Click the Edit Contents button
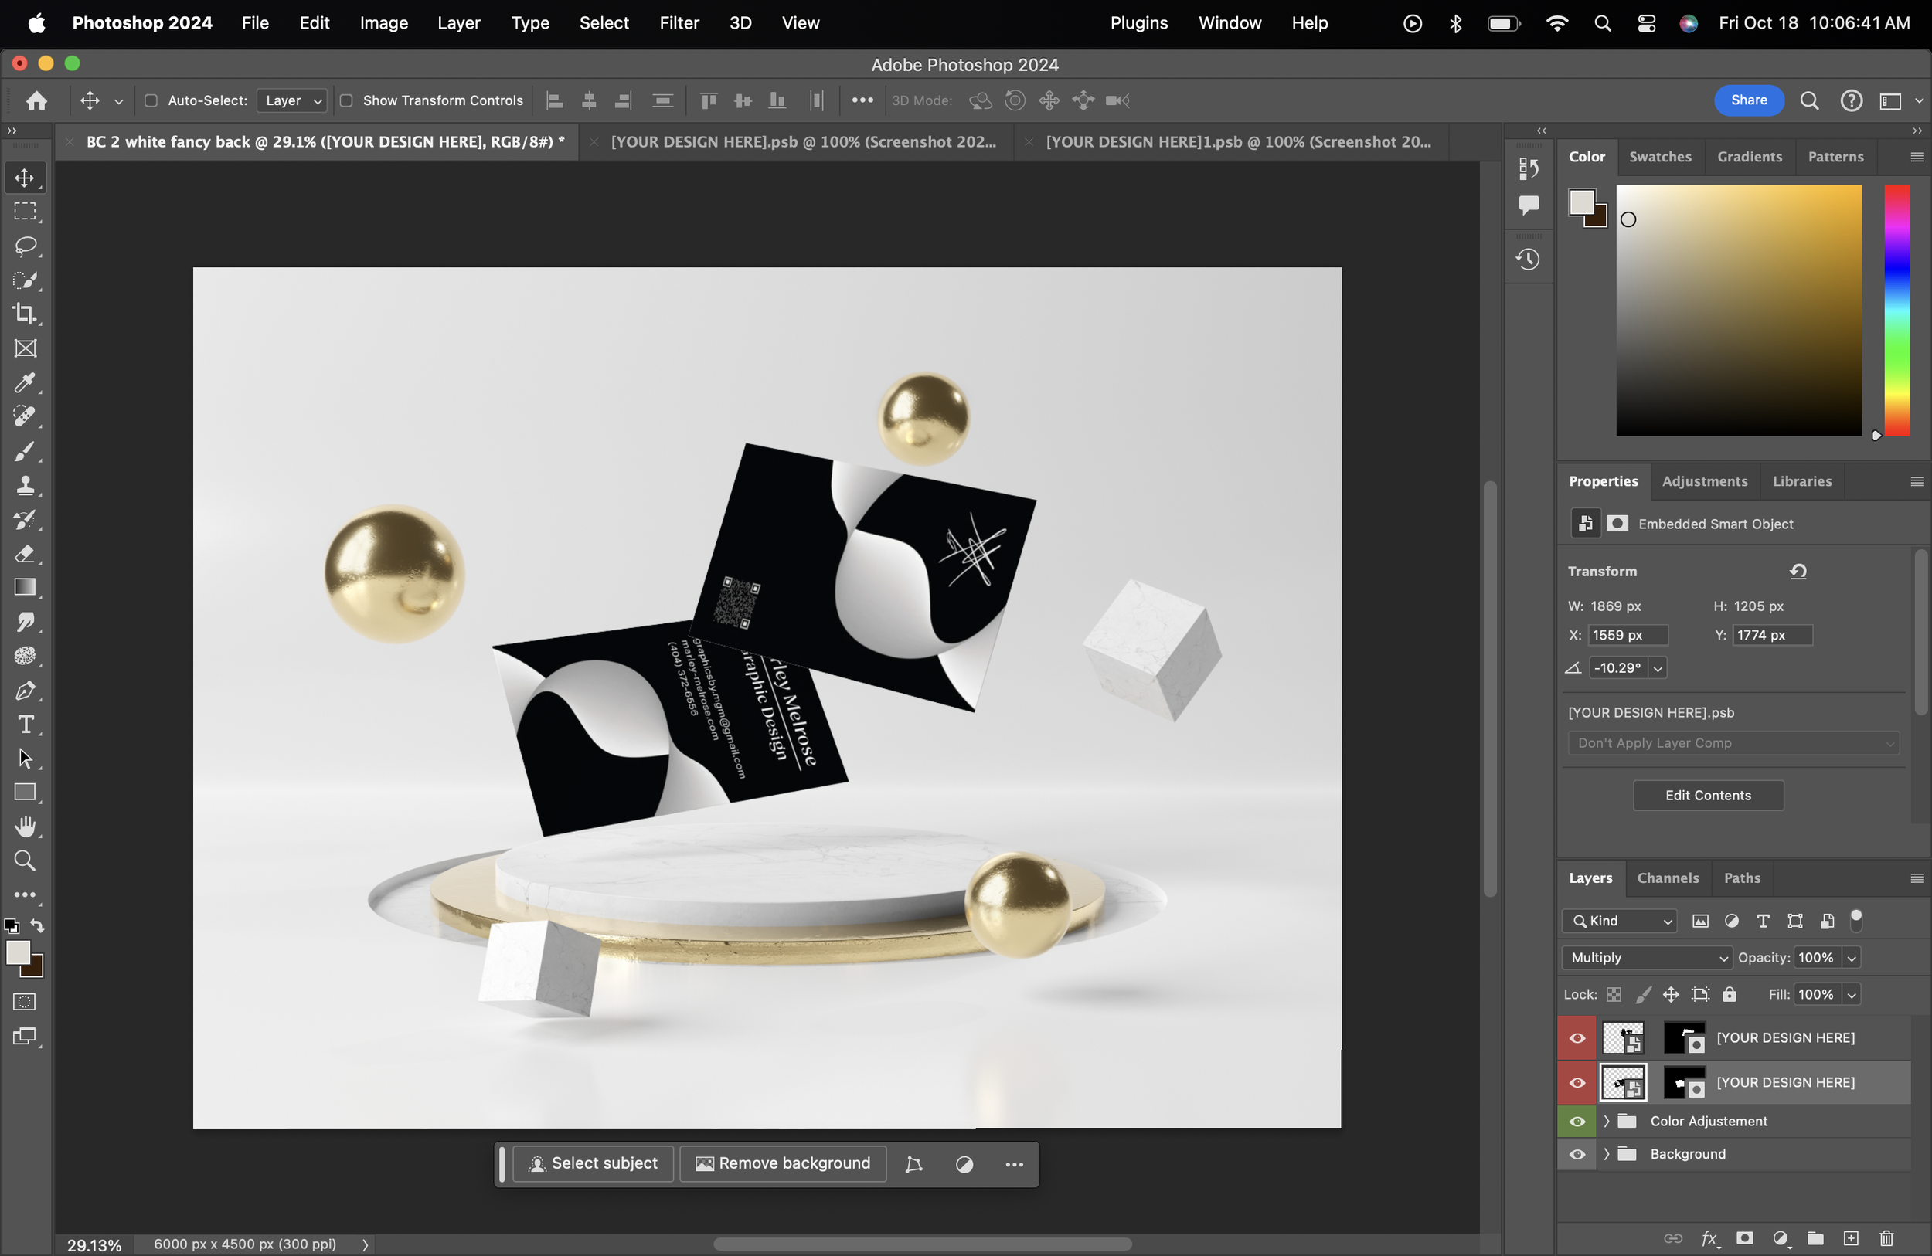The width and height of the screenshot is (1932, 1256). pos(1708,795)
